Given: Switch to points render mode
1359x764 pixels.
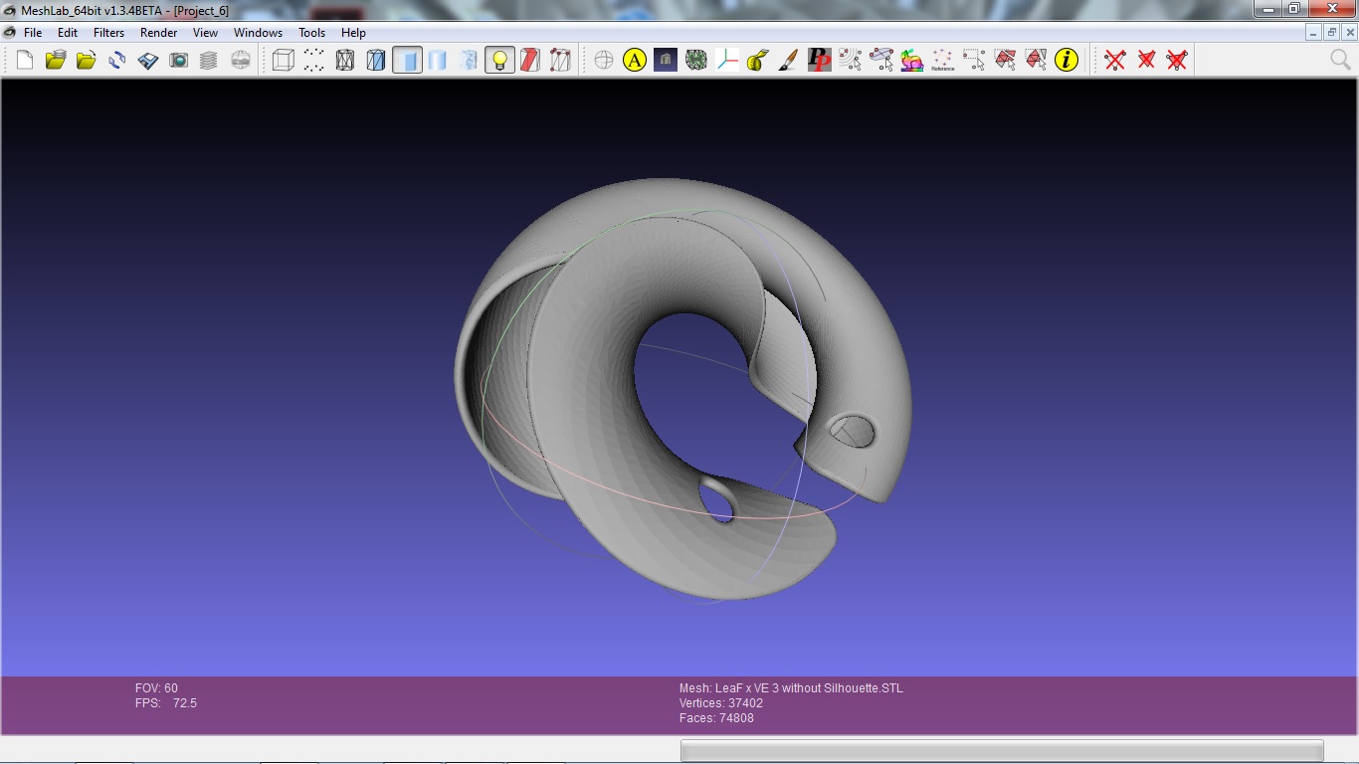Looking at the screenshot, I should point(314,61).
